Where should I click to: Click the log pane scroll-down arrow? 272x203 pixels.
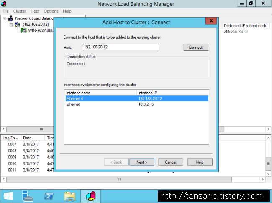268,174
